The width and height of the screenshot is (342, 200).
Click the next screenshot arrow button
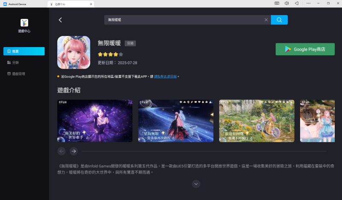click(74, 151)
